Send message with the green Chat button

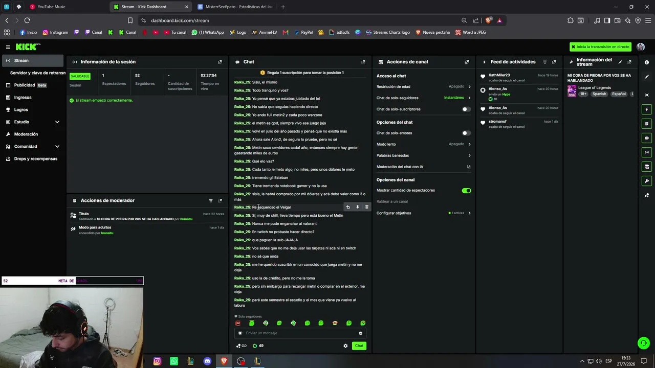click(359, 346)
